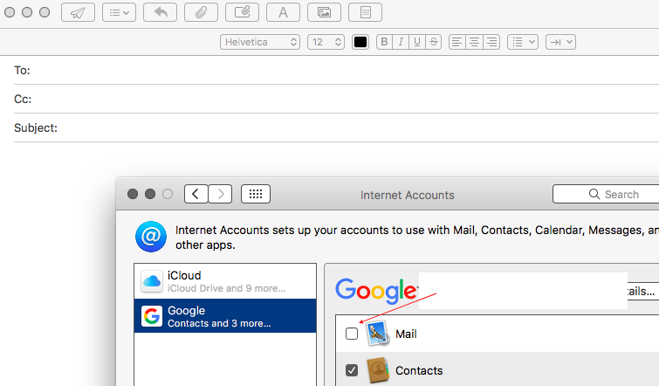Click the "Mail" service label
The height and width of the screenshot is (386, 659).
tap(406, 334)
